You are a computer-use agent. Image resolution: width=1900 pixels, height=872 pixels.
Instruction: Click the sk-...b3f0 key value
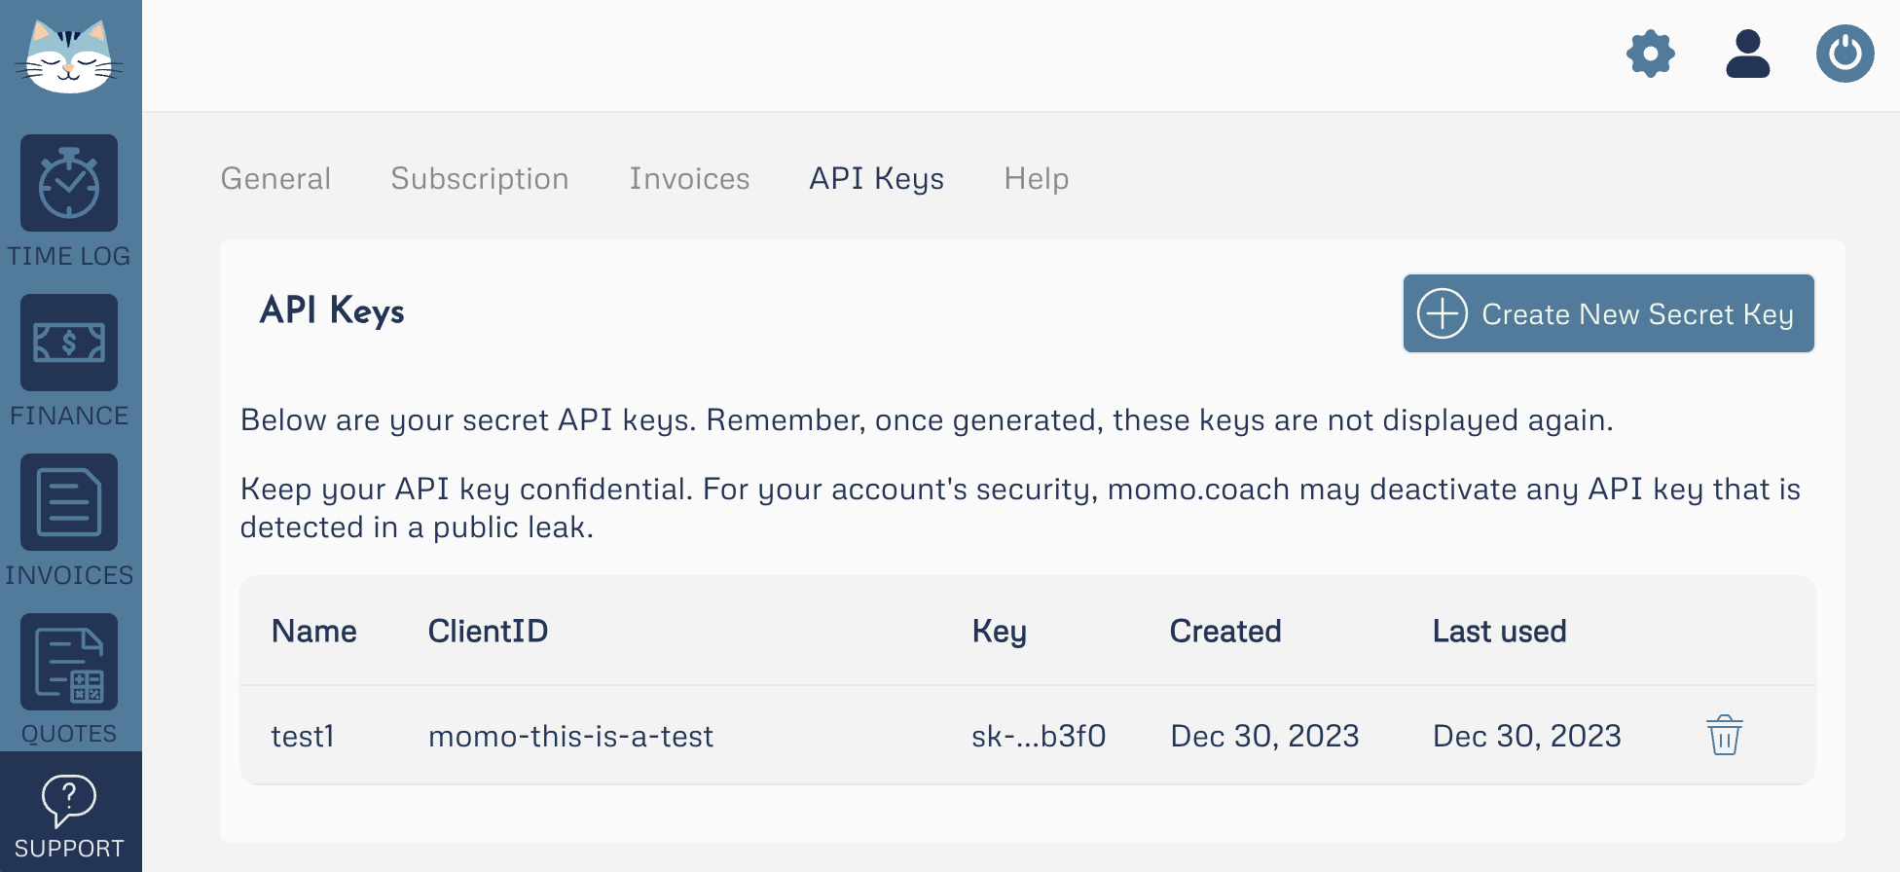pos(1039,736)
